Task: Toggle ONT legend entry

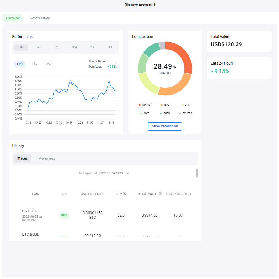Action: 145,113
